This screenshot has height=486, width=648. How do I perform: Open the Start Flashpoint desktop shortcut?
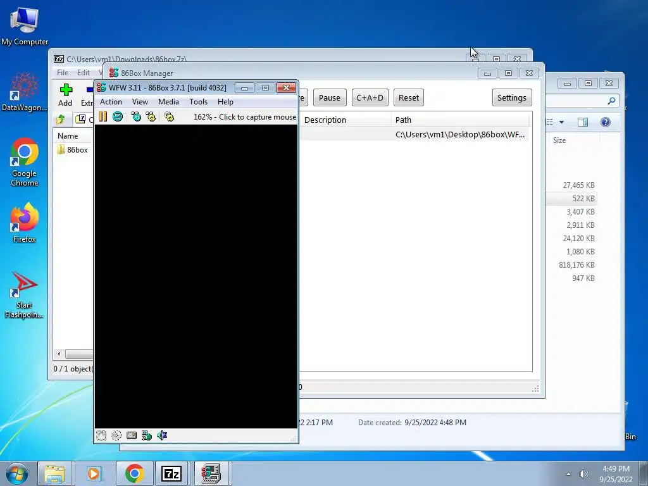[25, 295]
